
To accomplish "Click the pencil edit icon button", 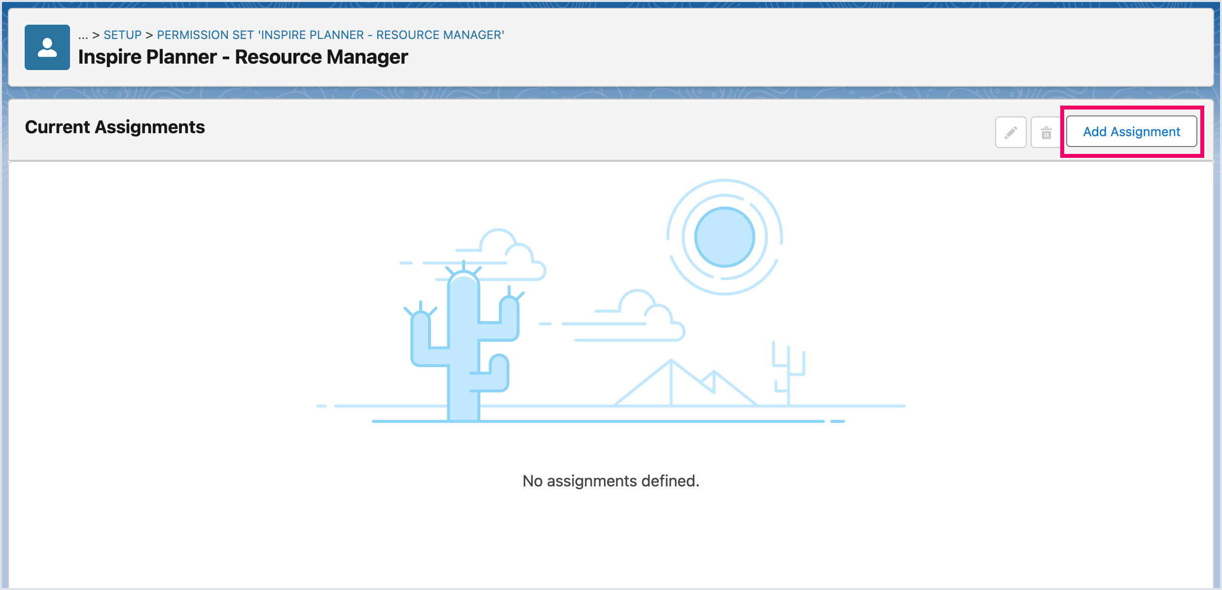I will click(x=1010, y=132).
